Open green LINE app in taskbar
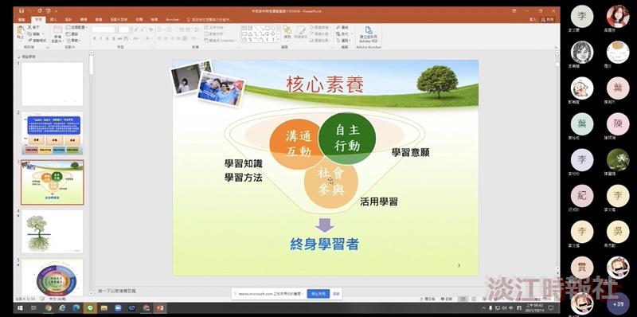This screenshot has width=637, height=317. tap(90, 308)
